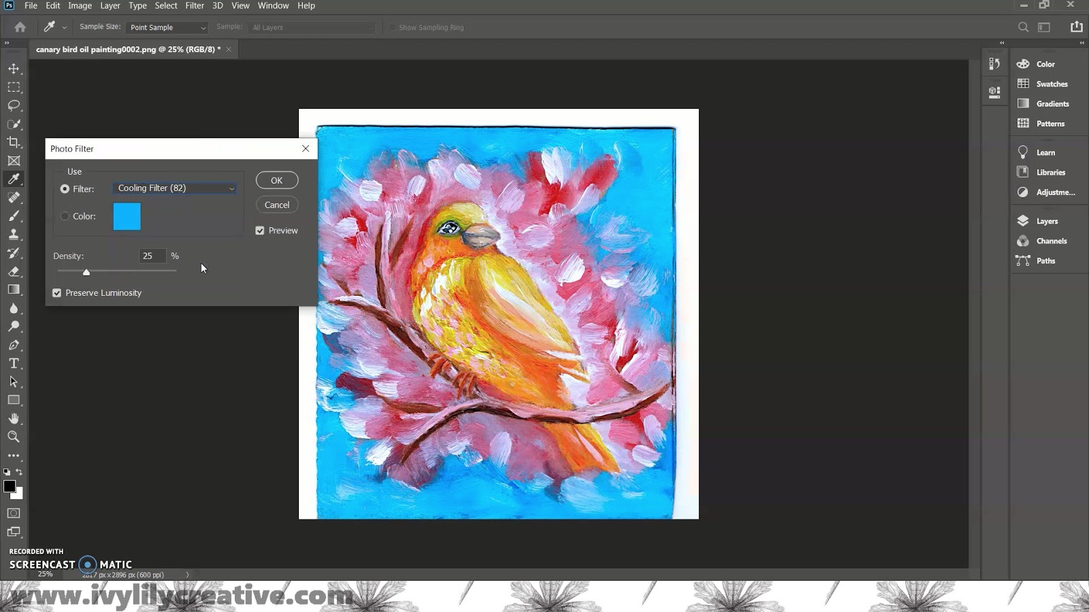Click the zoom level 25% field
Screen dimensions: 1089x612
click(x=46, y=575)
